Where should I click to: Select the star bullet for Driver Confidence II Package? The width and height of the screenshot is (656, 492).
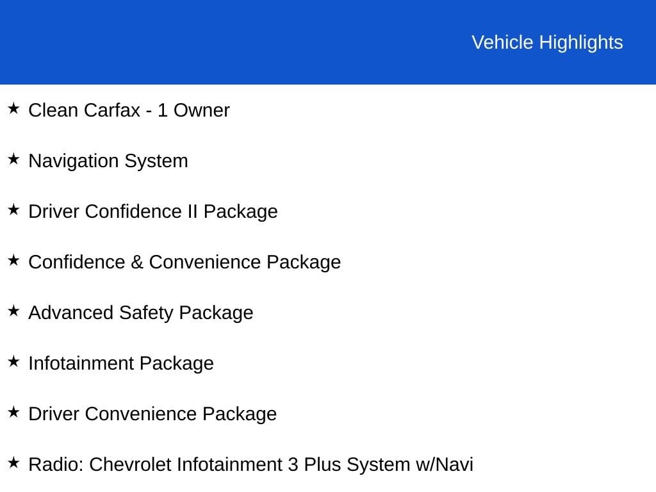(13, 209)
